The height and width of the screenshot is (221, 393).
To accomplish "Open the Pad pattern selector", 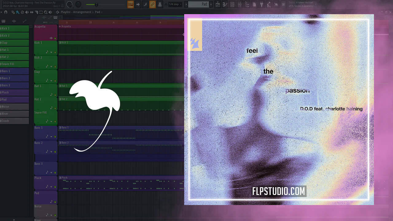I will (x=198, y=4).
